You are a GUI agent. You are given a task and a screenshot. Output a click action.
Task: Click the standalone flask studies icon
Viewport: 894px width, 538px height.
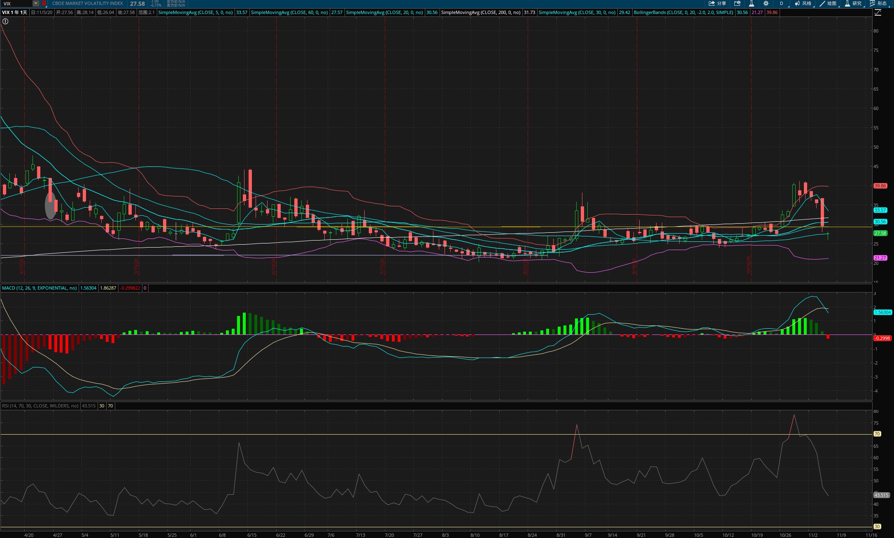click(x=751, y=3)
